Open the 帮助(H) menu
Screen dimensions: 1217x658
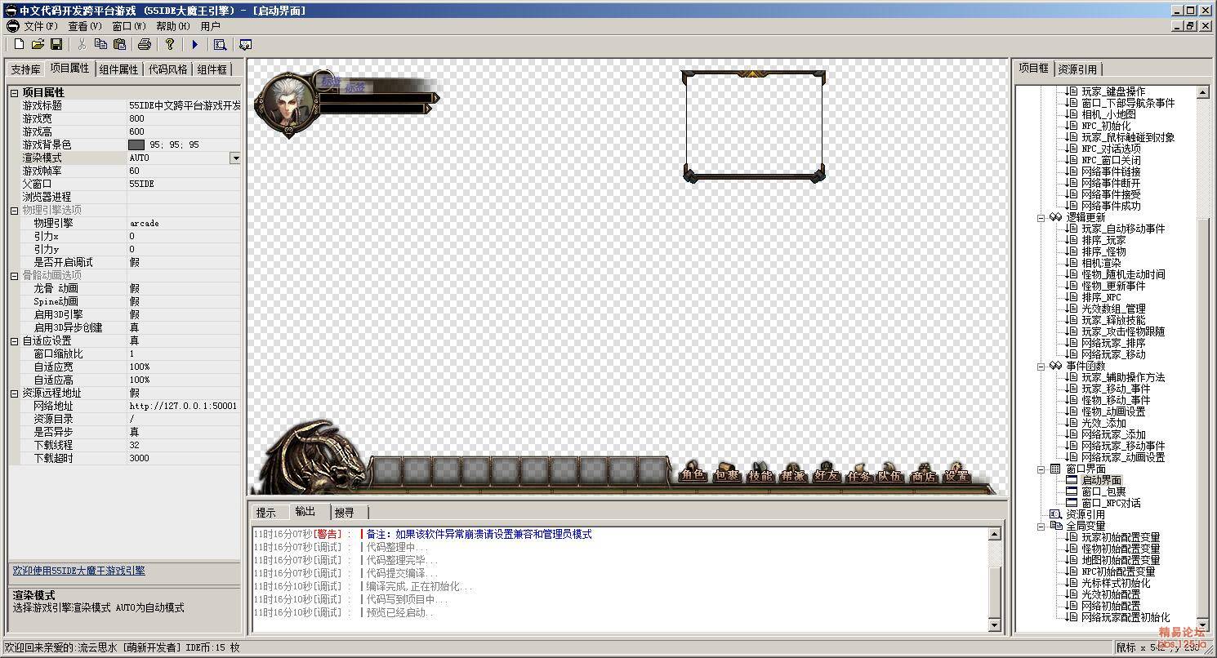173,26
